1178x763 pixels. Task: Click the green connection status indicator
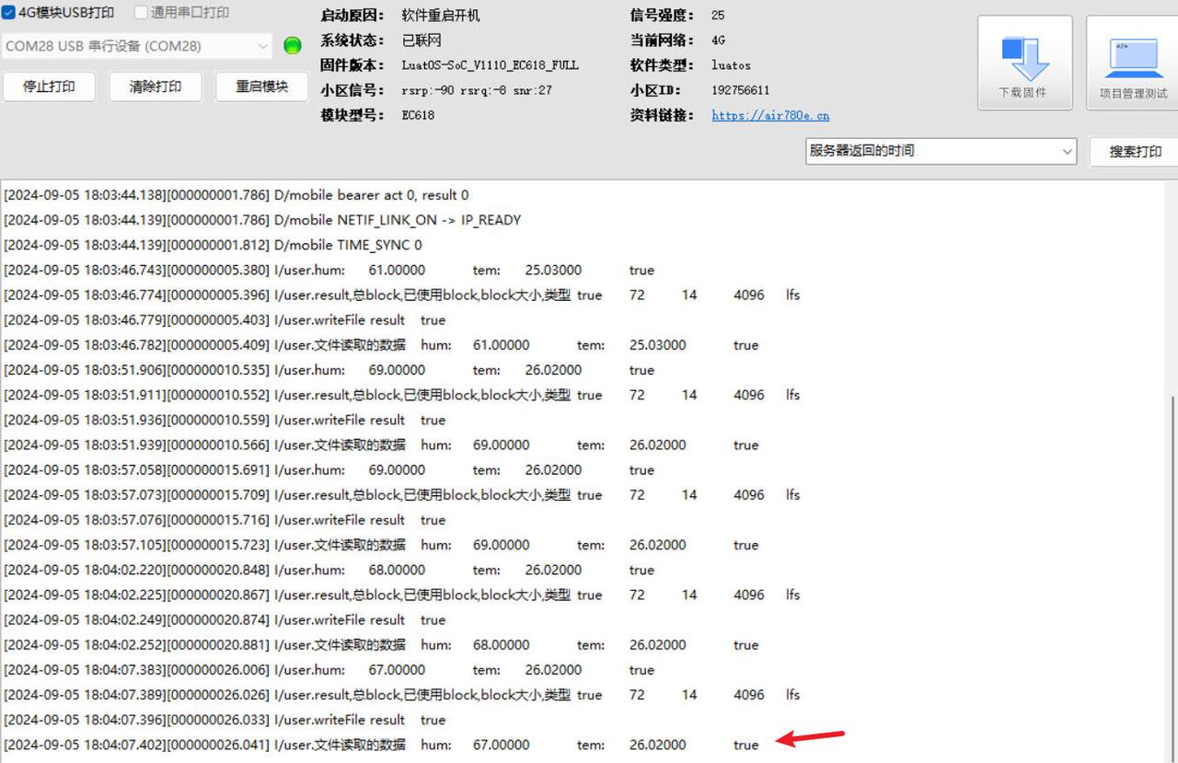point(293,45)
